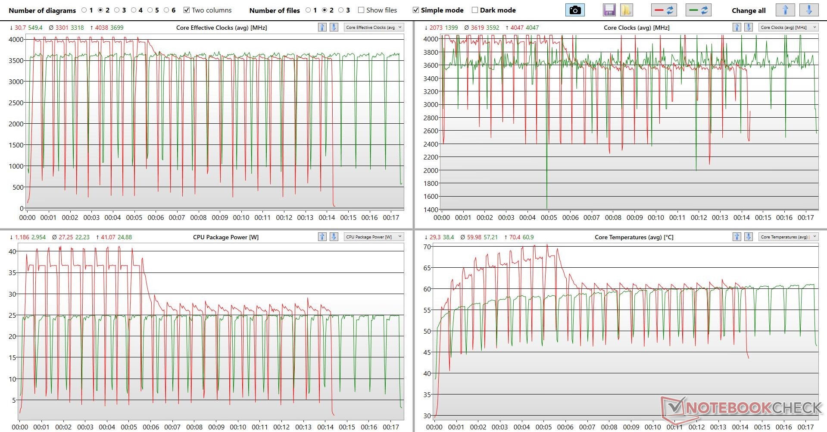Screen dimensions: 827x432
Task: Click the green minimum value 549,4
Action: point(35,28)
